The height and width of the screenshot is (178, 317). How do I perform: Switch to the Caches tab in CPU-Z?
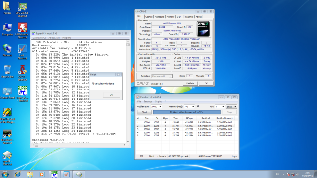149,17
